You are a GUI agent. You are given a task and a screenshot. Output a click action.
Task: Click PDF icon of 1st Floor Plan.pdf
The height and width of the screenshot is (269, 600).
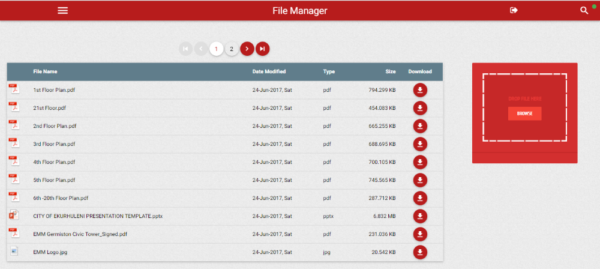[14, 89]
